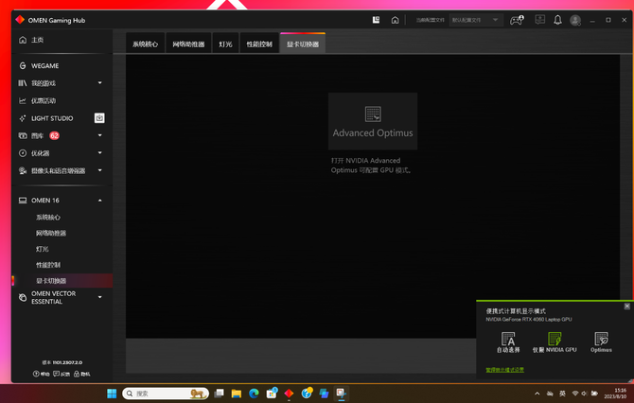The image size is (634, 403).
Task: Open the privacy link in sidebar footer
Action: pos(81,374)
